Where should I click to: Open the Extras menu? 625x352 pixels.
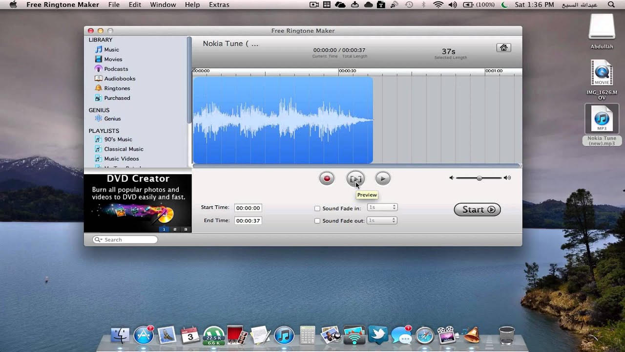click(x=219, y=4)
